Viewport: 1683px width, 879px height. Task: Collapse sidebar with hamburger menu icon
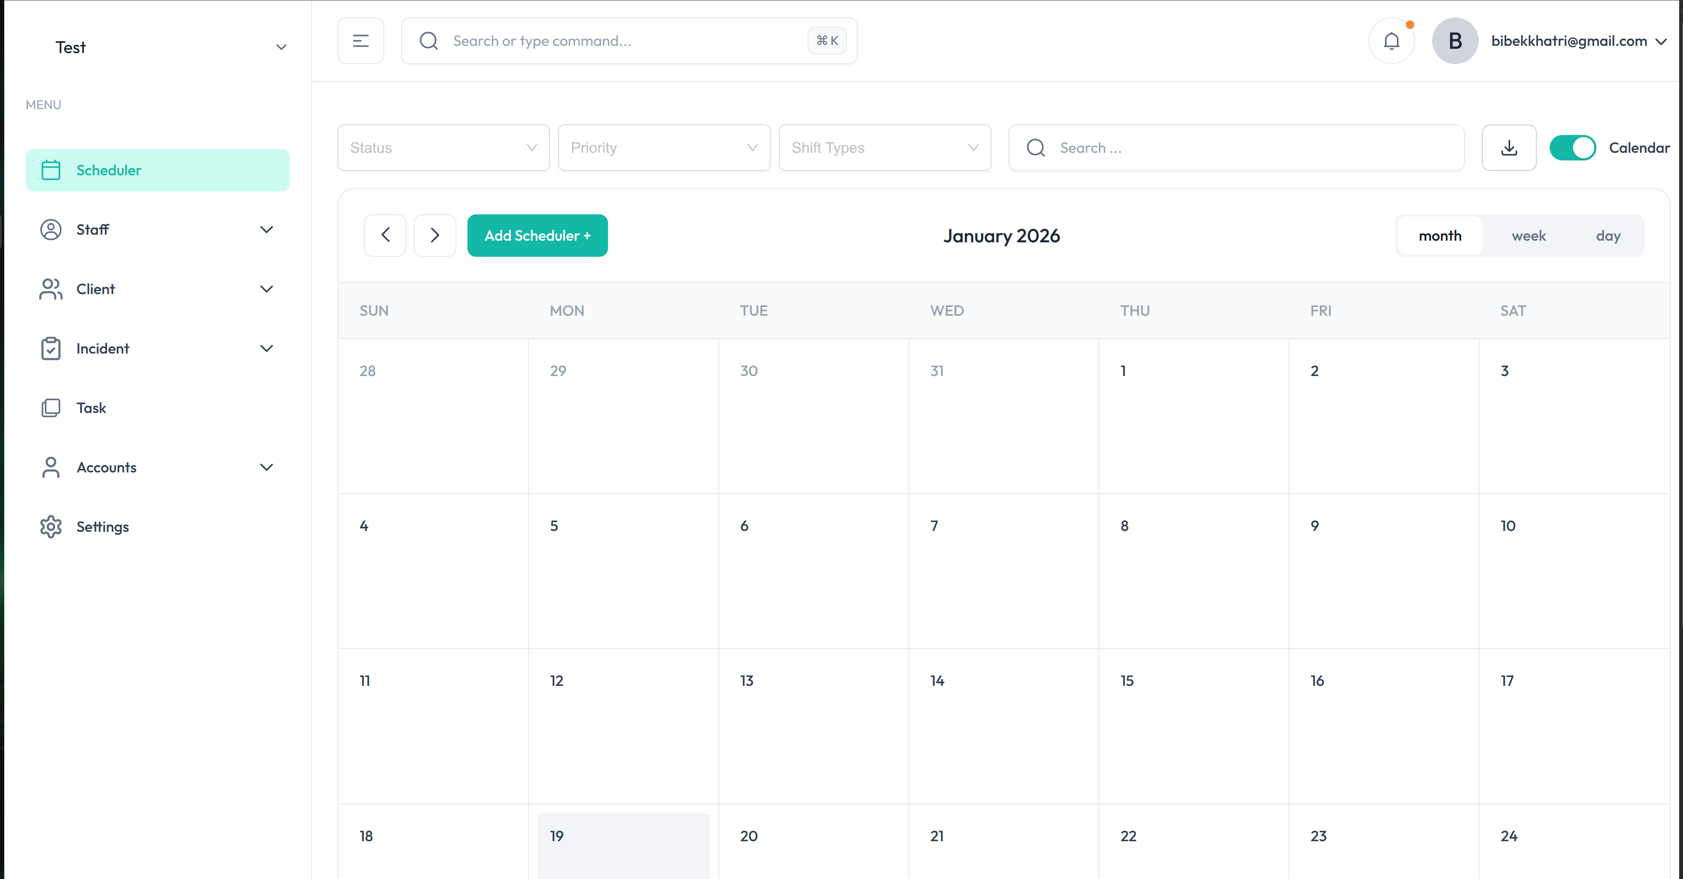tap(360, 41)
